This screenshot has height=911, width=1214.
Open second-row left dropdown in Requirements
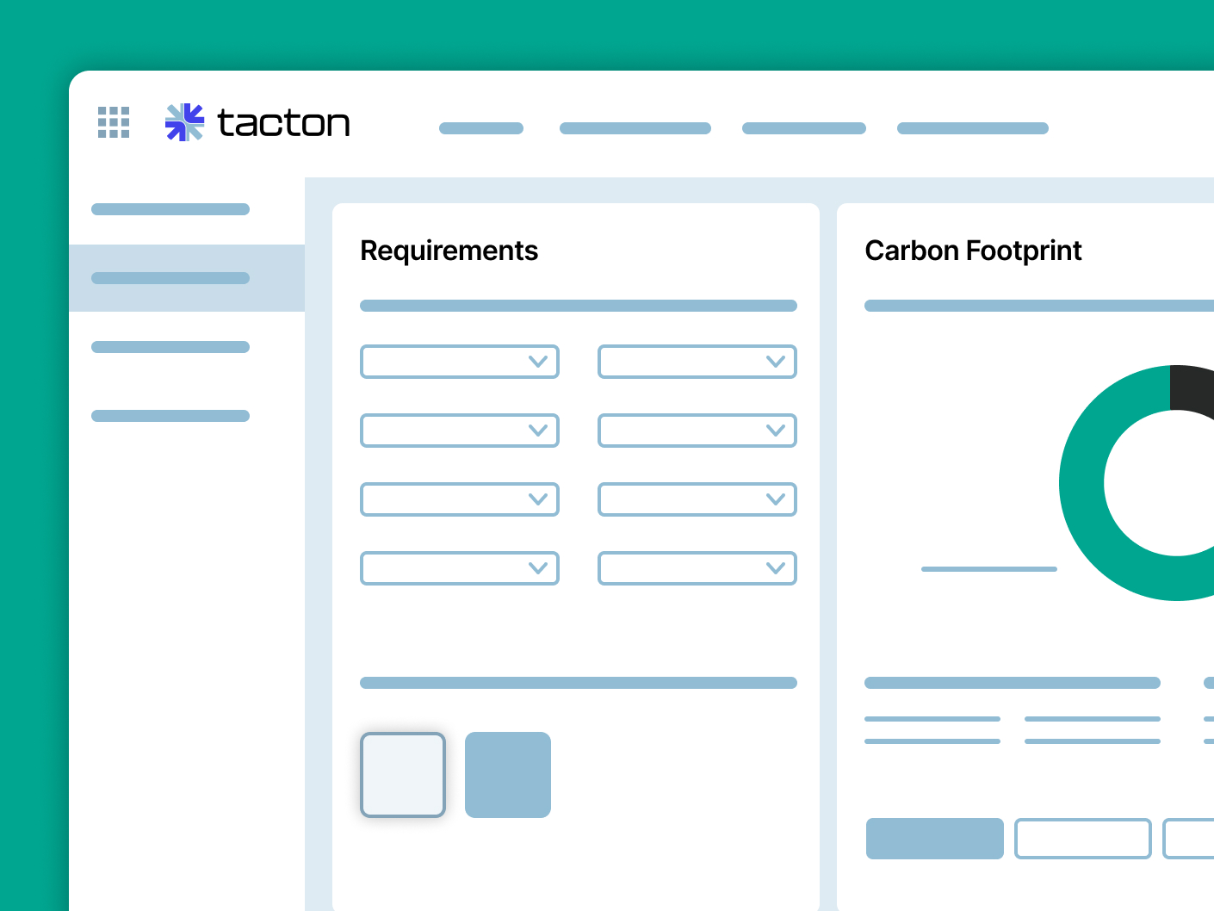click(x=459, y=431)
